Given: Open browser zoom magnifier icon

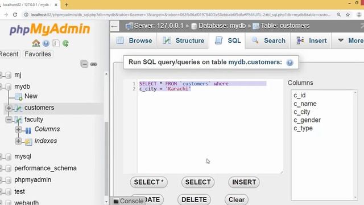Looking at the screenshot, I should [339, 15].
